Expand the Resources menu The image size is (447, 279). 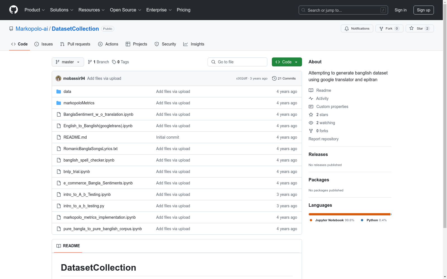92,10
